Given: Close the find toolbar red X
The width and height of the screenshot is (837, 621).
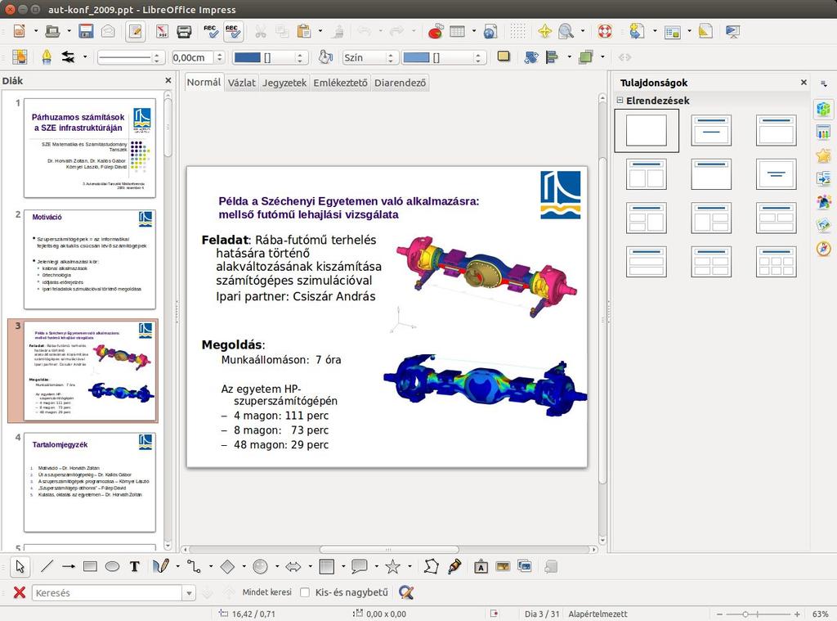Looking at the screenshot, I should pos(20,592).
